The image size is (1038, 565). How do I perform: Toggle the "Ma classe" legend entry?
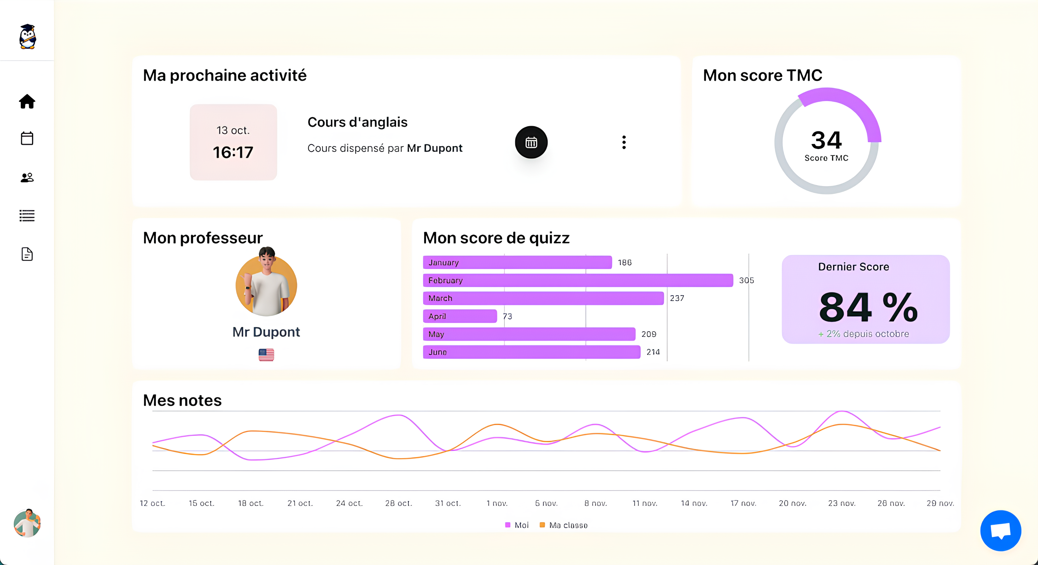(x=564, y=525)
